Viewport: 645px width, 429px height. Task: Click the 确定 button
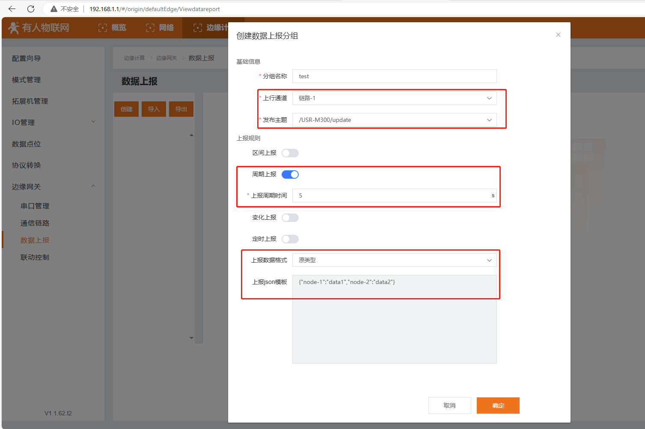tap(498, 405)
